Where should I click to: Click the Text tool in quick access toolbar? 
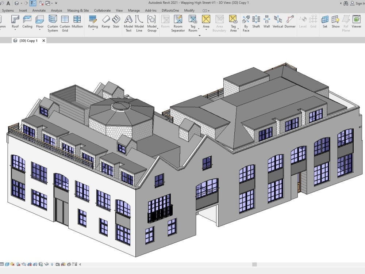(8, 3)
